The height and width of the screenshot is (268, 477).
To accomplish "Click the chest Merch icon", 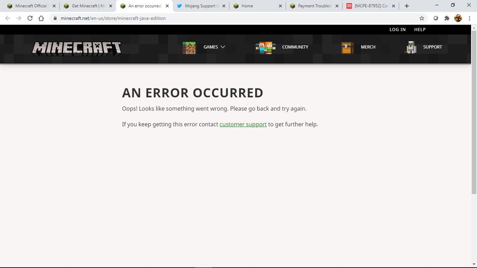I will [x=347, y=48].
